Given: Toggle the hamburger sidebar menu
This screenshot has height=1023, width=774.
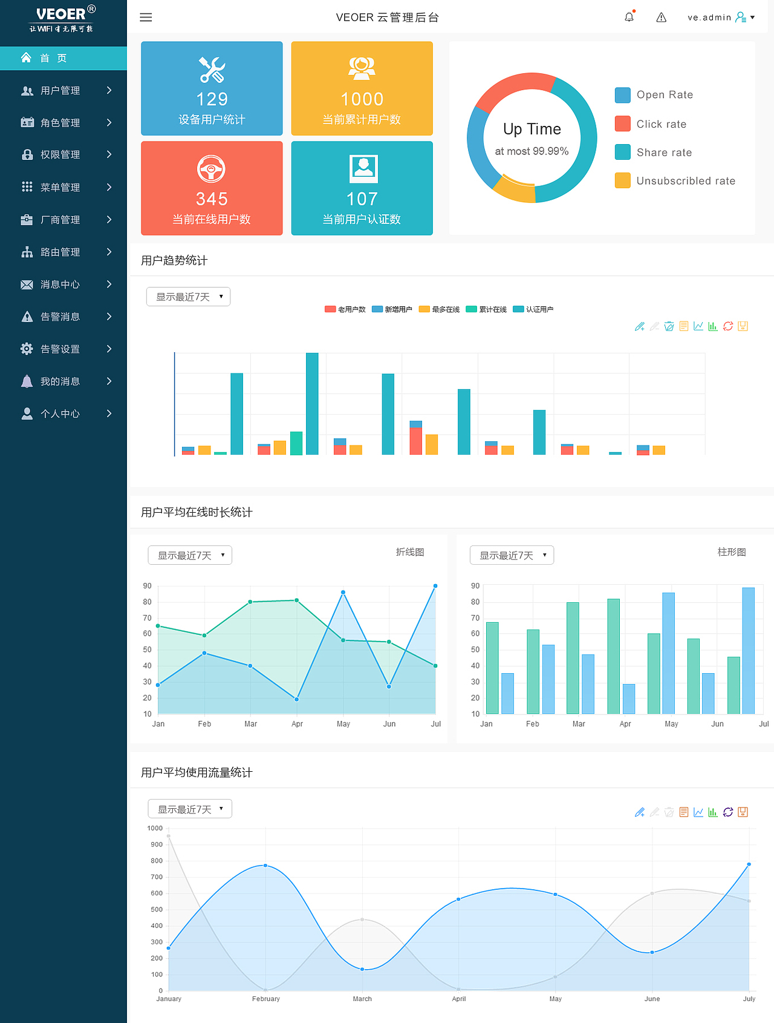Looking at the screenshot, I should pos(146,18).
